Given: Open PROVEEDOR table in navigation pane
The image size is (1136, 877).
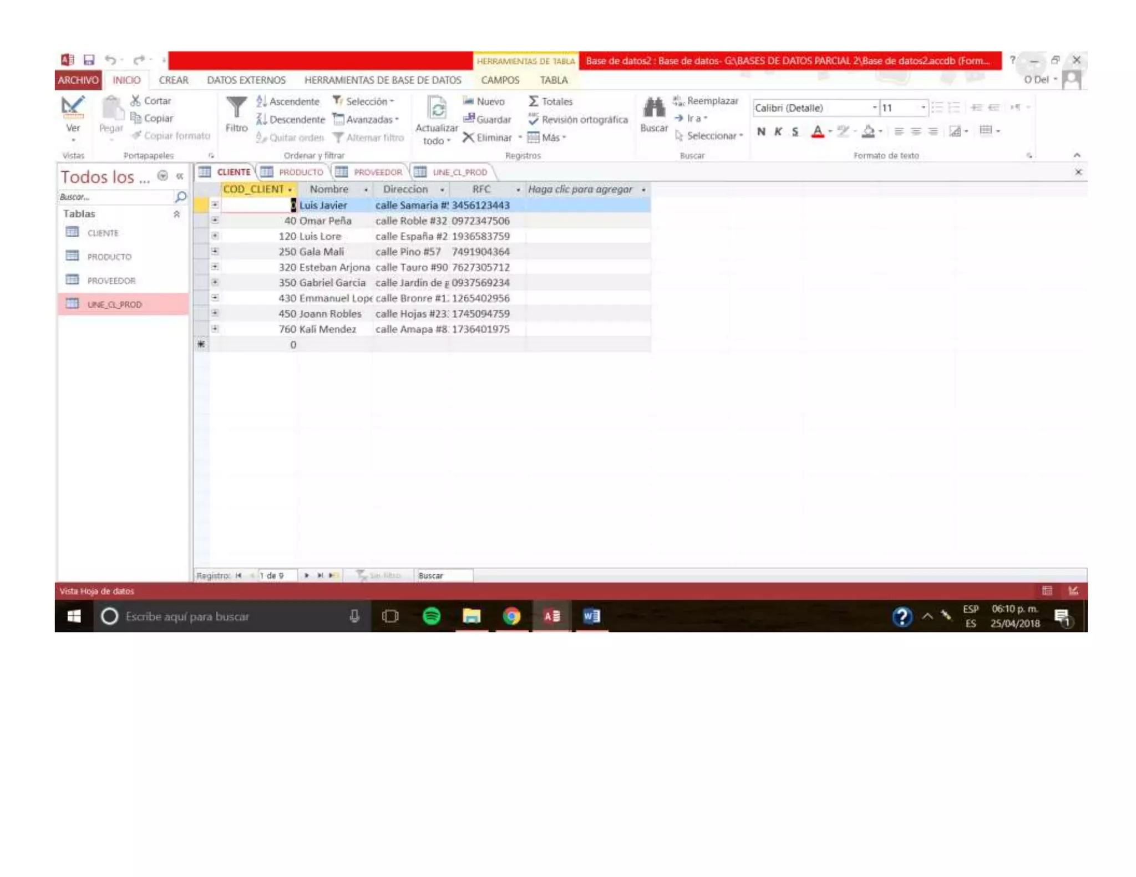Looking at the screenshot, I should (x=111, y=281).
